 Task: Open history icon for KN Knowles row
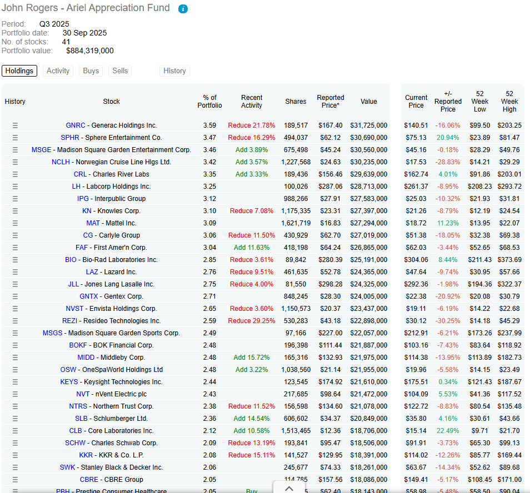tap(15, 211)
